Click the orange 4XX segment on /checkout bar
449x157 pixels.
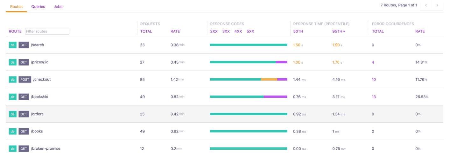[269, 80]
